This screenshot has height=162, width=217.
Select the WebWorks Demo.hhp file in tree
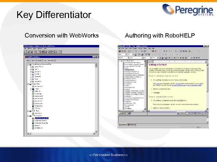[41, 123]
